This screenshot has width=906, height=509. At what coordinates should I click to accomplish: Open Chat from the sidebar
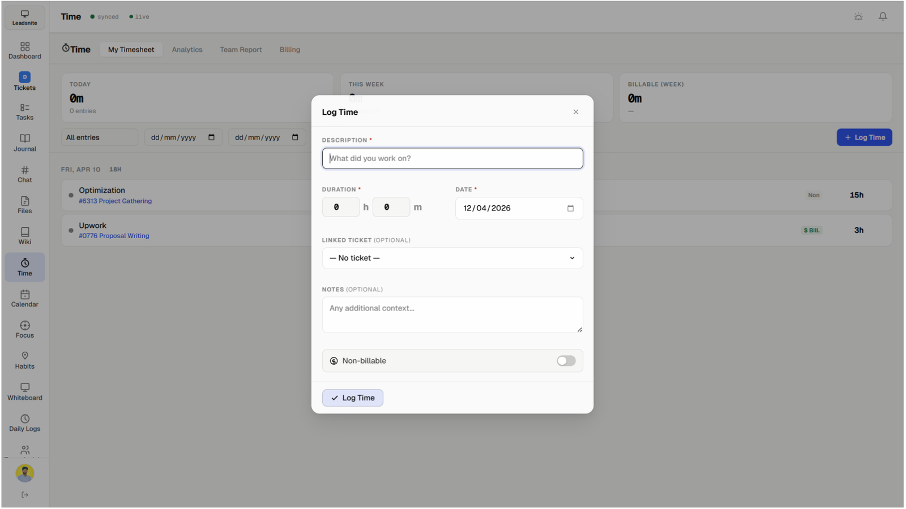click(x=25, y=174)
